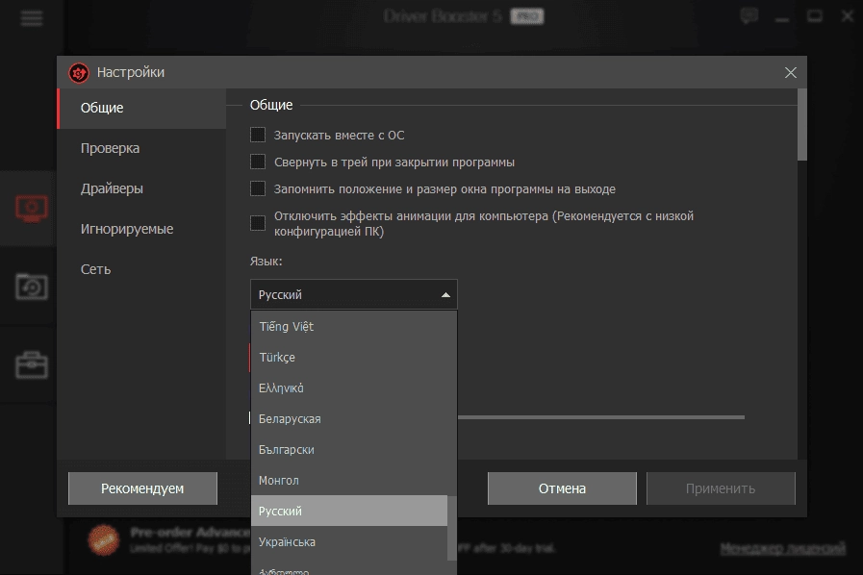Collapse the Русский language dropdown
The height and width of the screenshot is (575, 863).
pyautogui.click(x=354, y=294)
